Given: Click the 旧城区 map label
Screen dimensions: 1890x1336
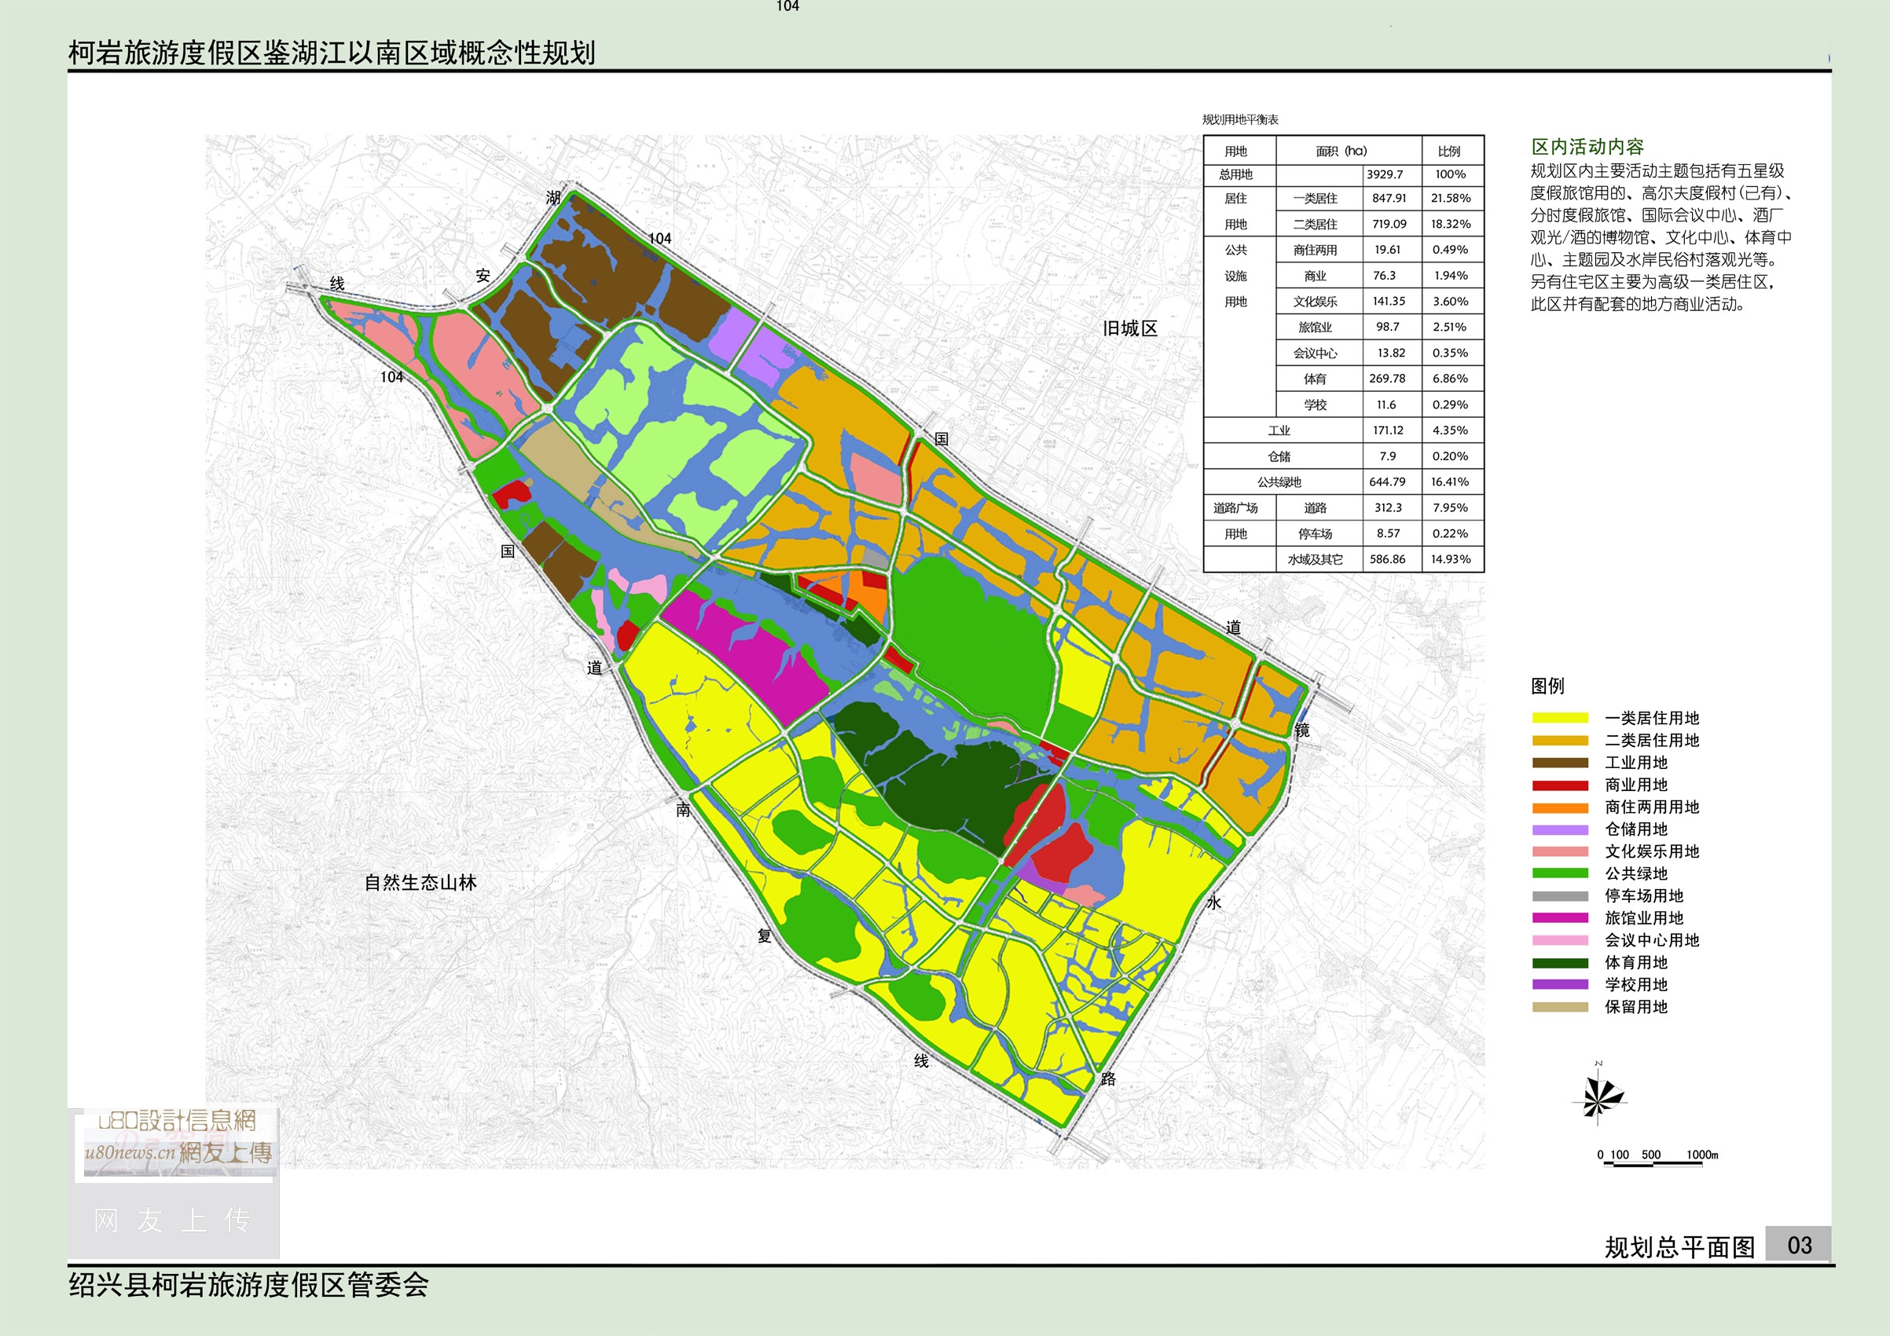Looking at the screenshot, I should click(x=1129, y=328).
